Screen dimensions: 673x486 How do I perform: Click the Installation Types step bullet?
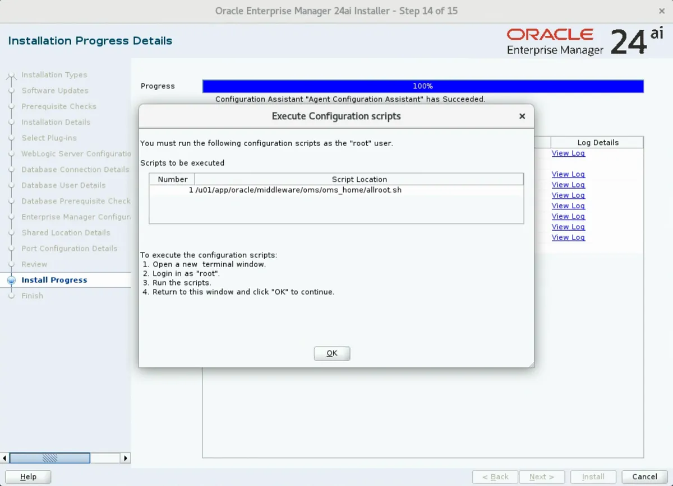[12, 75]
